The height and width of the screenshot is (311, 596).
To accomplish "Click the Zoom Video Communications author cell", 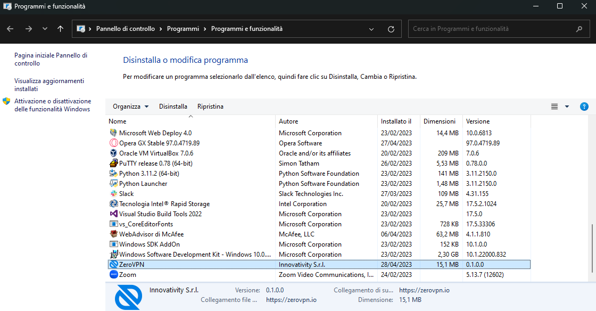I will 326,274.
